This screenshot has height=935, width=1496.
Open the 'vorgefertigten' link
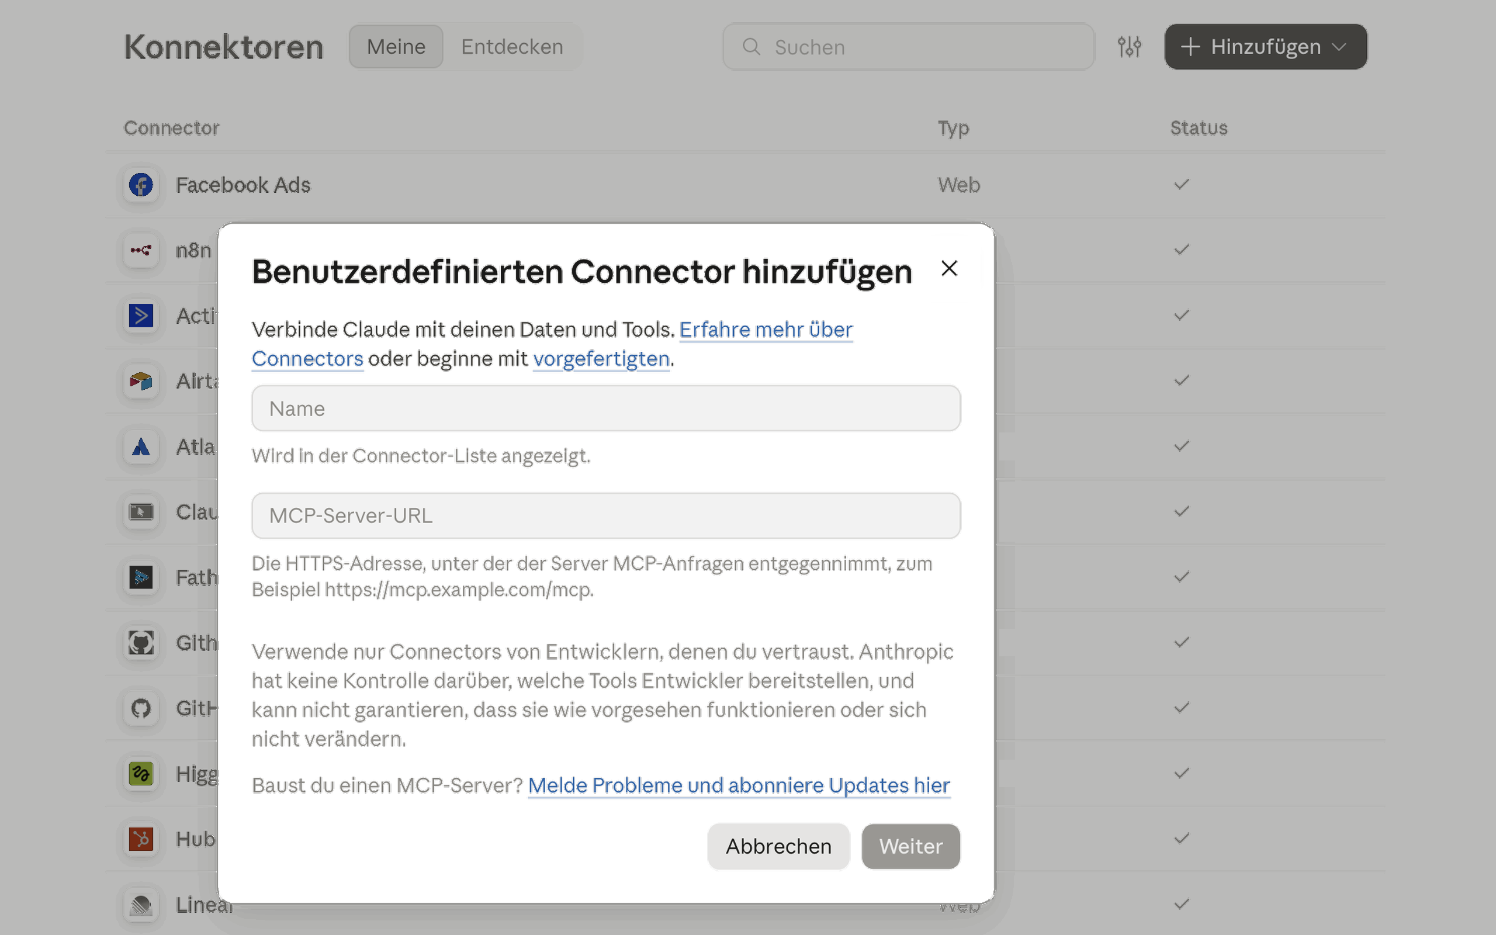pos(601,359)
